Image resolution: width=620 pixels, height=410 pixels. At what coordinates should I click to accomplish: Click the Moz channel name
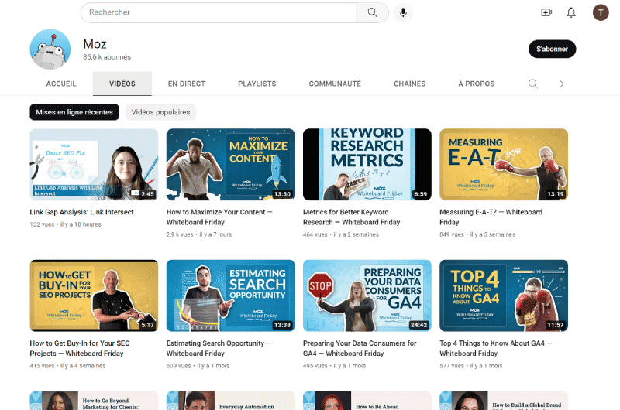click(95, 44)
